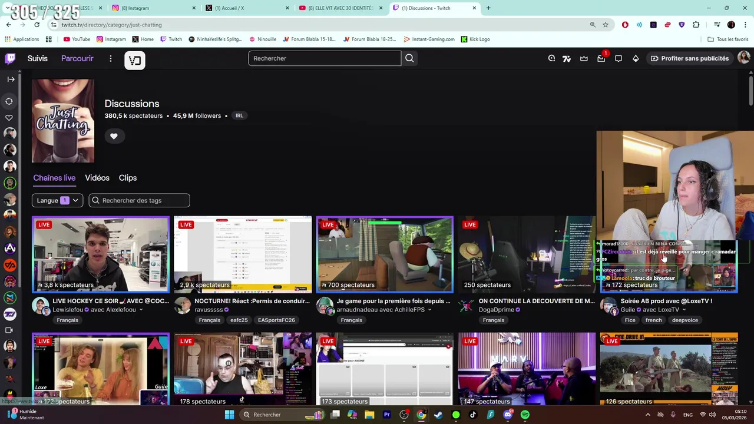Focus the Twitch Rechercher search box
Screen dimensions: 754x424
tap(325, 58)
